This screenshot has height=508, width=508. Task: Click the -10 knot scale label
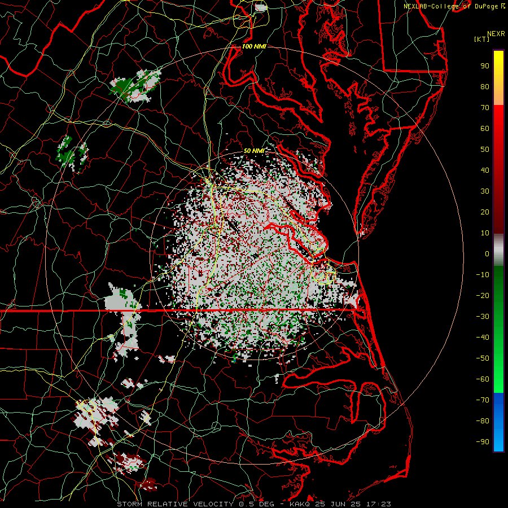pyautogui.click(x=483, y=275)
